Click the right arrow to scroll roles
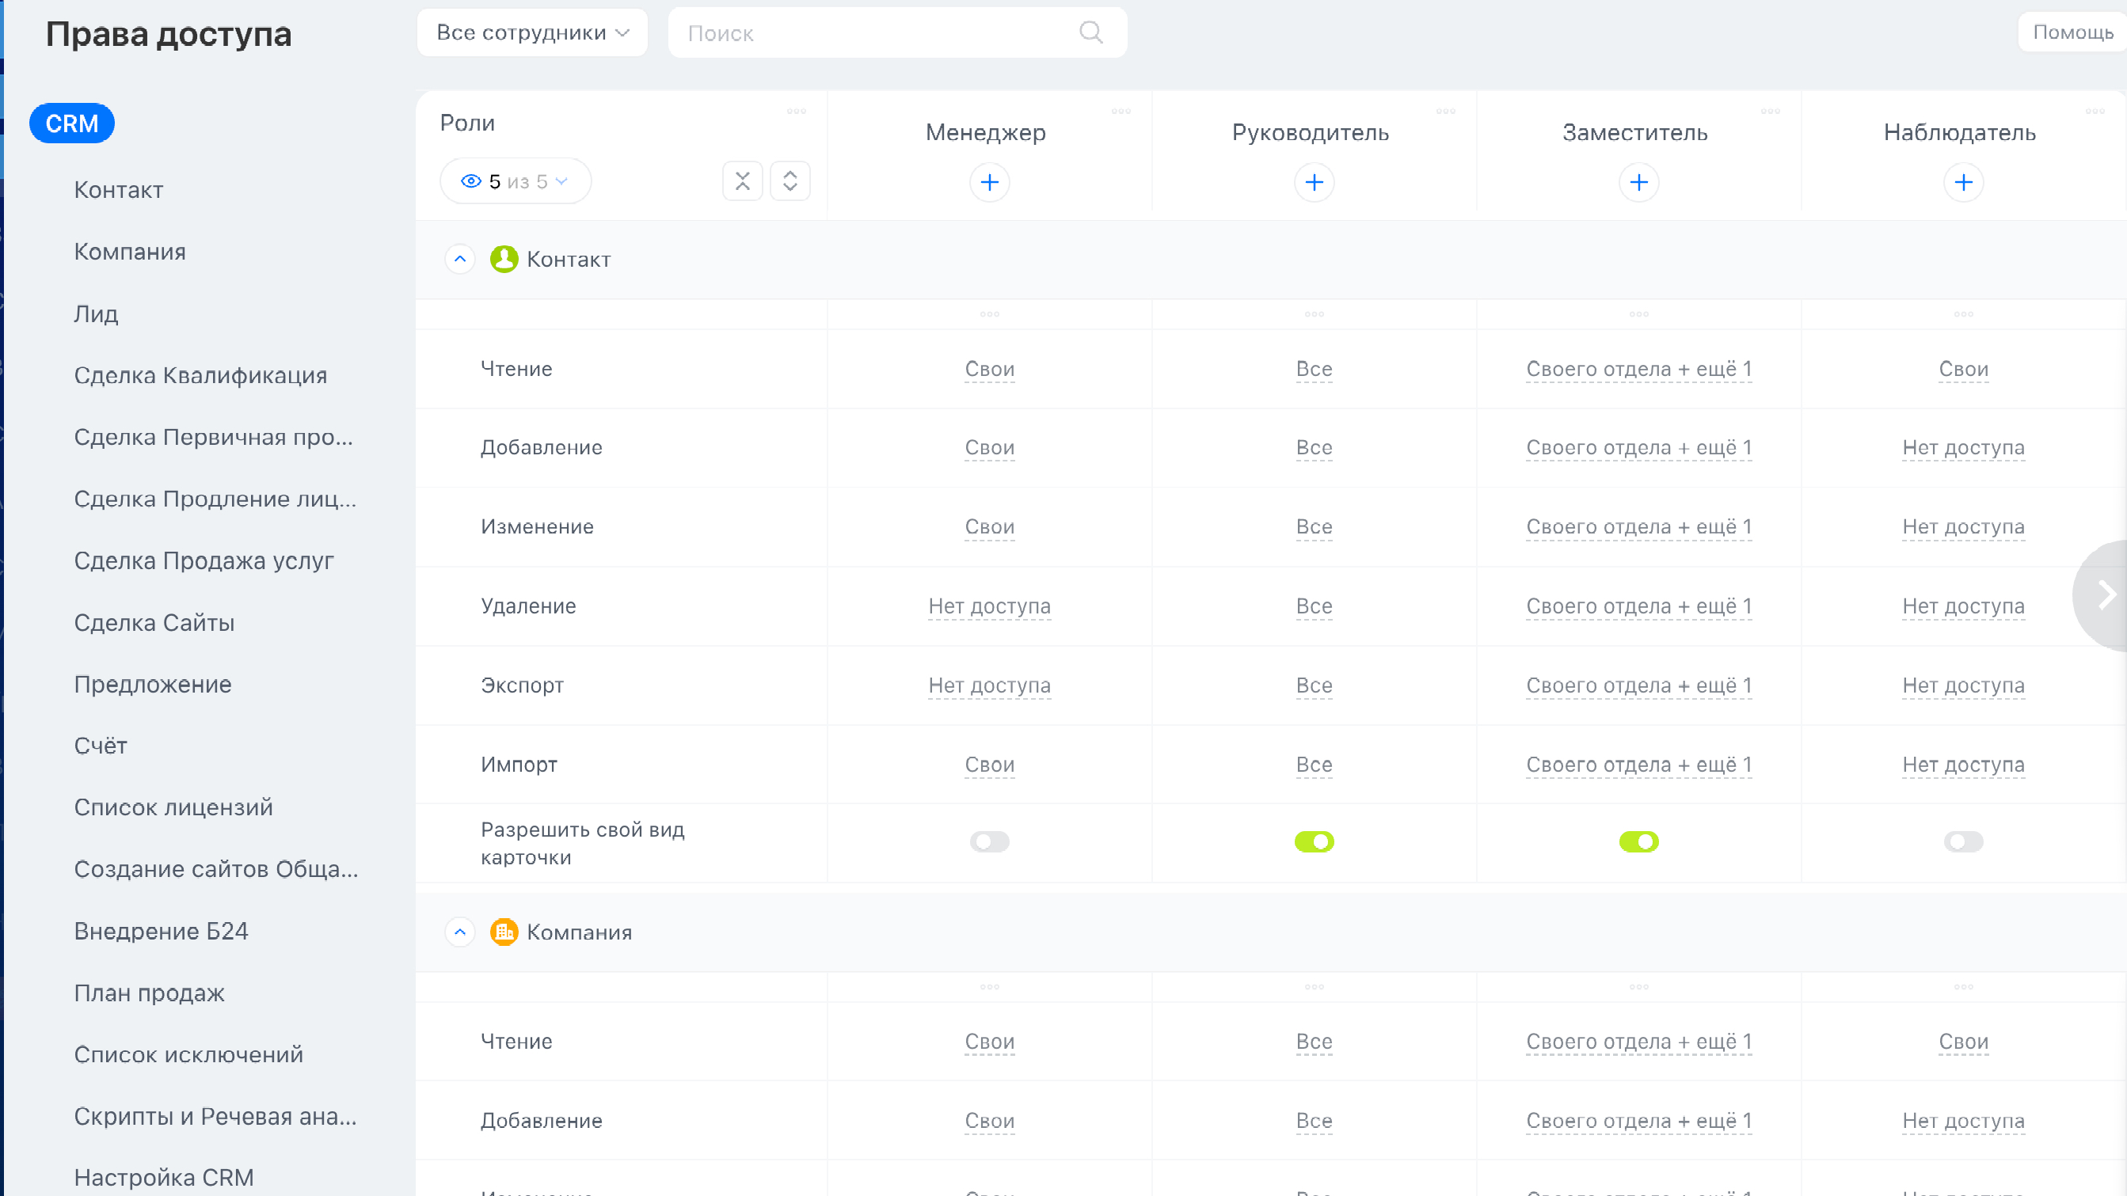The image size is (2127, 1196). coord(2106,594)
